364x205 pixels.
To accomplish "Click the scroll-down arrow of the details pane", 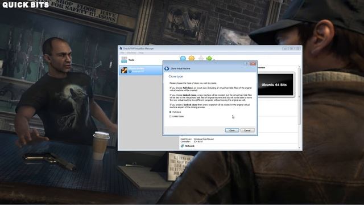I will click(x=300, y=148).
